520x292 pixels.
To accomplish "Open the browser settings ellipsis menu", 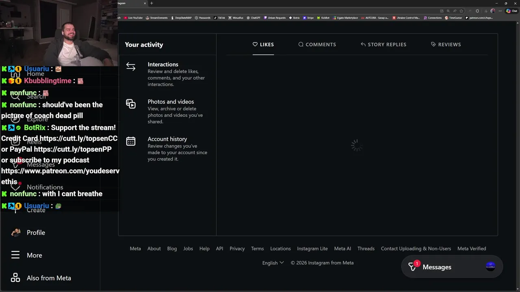I will click(500, 11).
